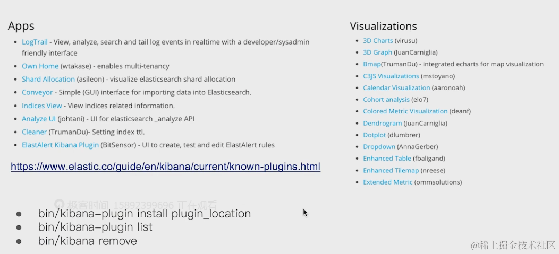Open the LogTrail plugin link

(35, 42)
